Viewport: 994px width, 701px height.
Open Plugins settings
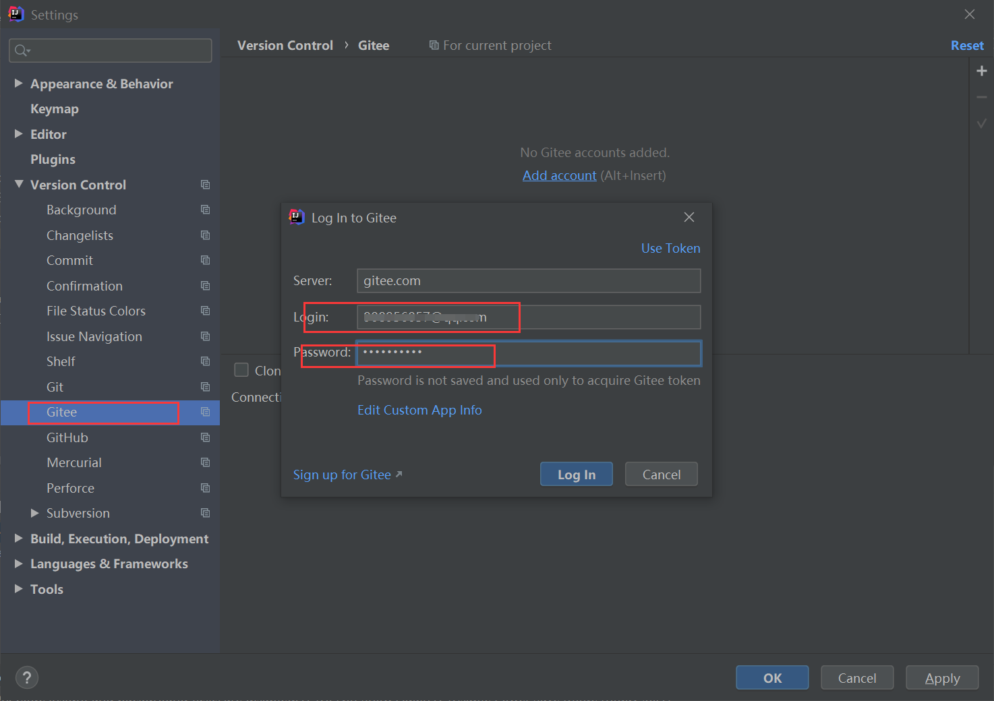click(x=53, y=160)
